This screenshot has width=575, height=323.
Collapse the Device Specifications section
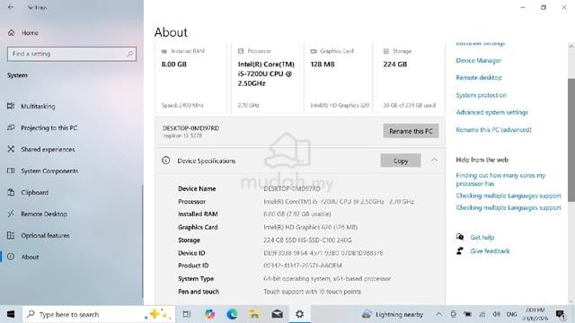click(x=434, y=161)
